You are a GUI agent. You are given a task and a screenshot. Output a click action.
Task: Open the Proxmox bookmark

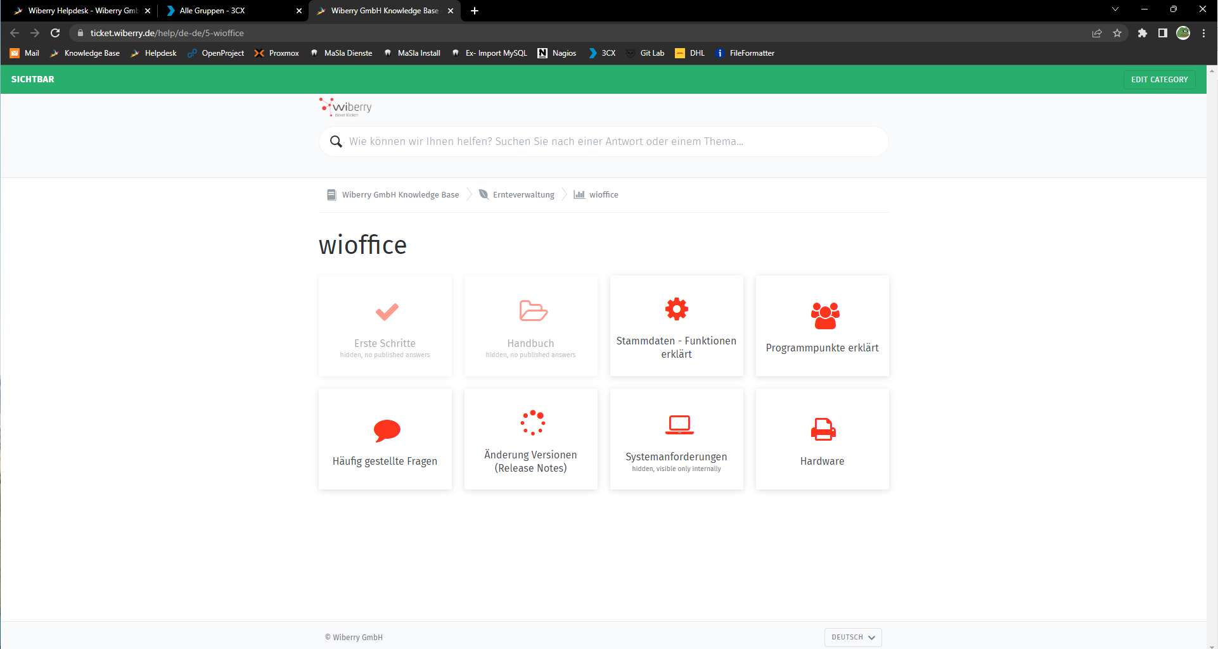pyautogui.click(x=277, y=53)
